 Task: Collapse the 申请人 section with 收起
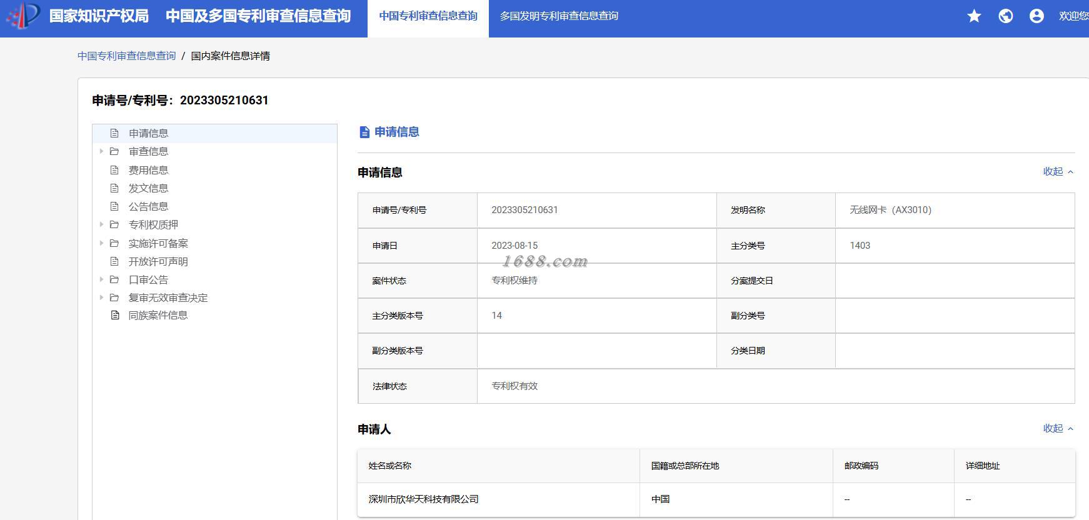pyautogui.click(x=1058, y=428)
